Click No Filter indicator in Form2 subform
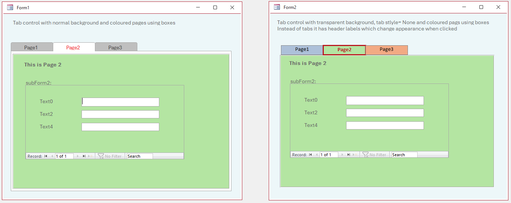 [374, 155]
